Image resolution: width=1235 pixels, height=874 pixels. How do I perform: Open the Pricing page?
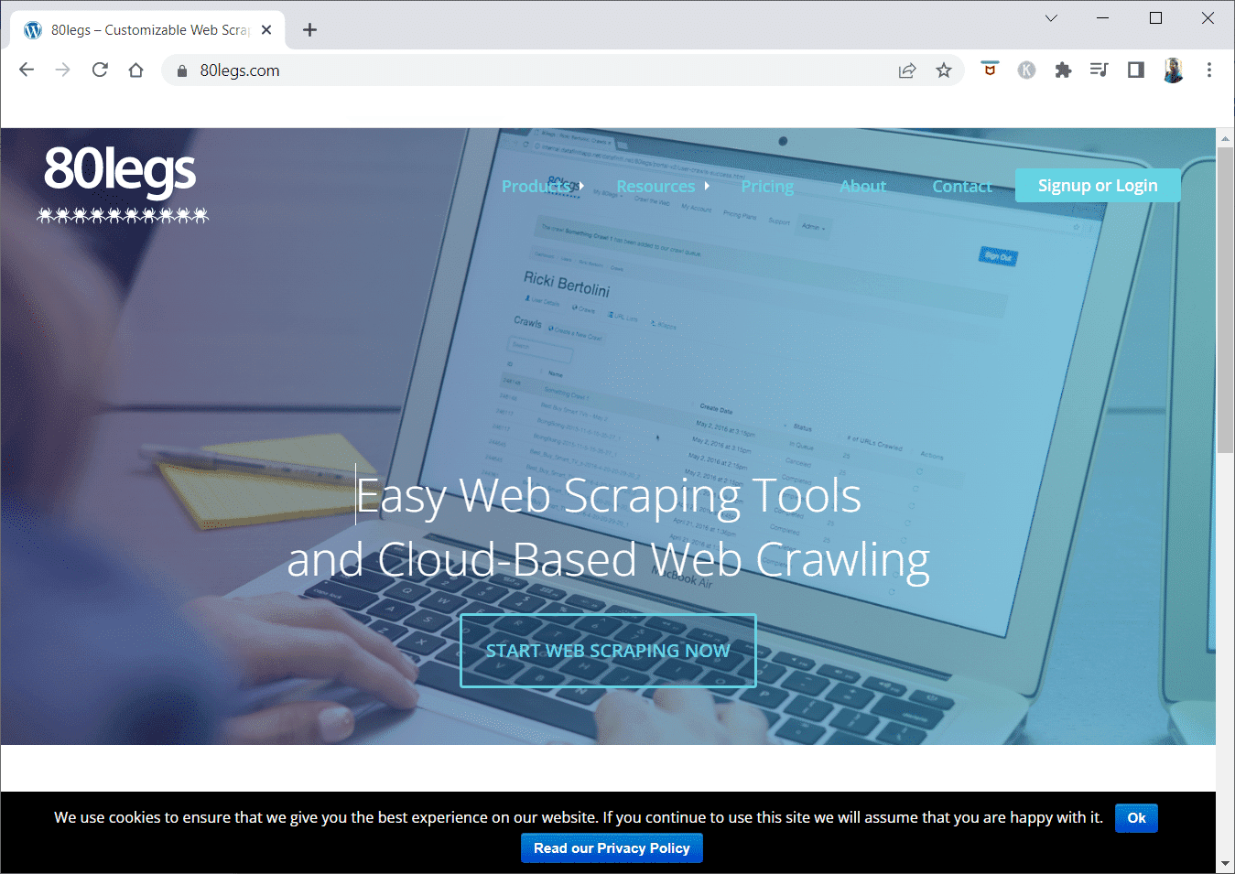(x=767, y=186)
